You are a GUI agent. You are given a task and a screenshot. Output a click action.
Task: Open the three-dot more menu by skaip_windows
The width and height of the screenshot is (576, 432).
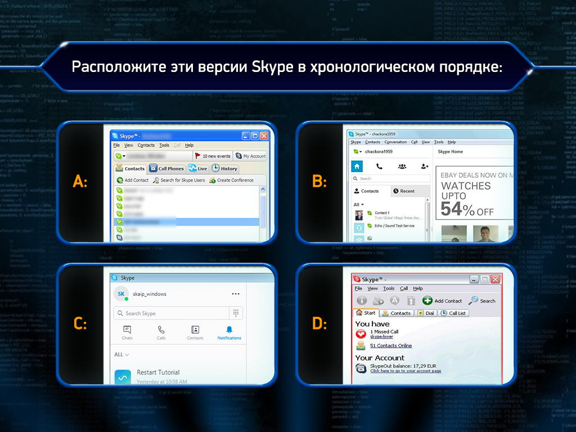(x=236, y=294)
